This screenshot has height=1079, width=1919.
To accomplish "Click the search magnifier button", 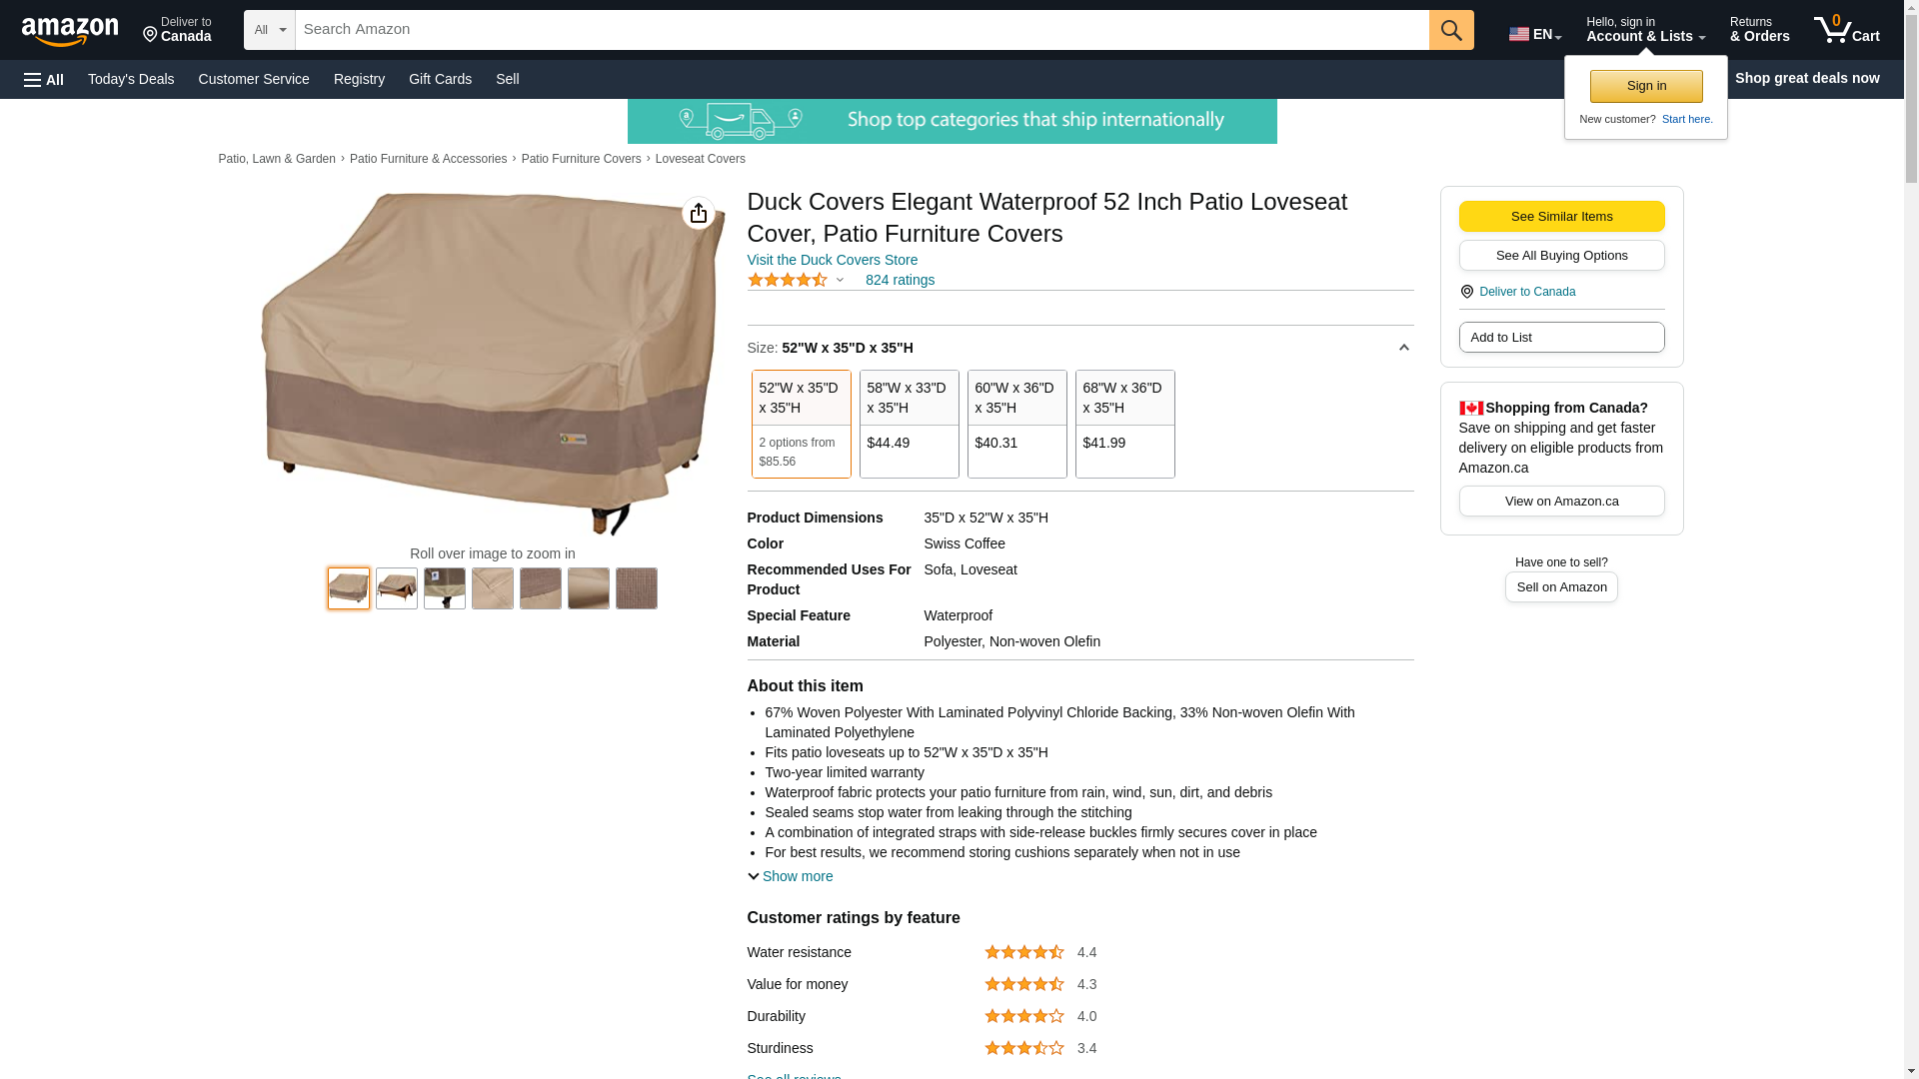I will click(x=1451, y=30).
